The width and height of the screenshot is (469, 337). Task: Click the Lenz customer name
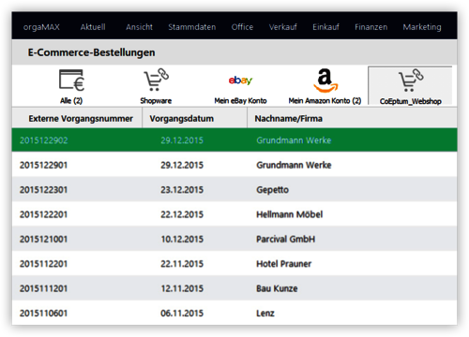click(265, 313)
